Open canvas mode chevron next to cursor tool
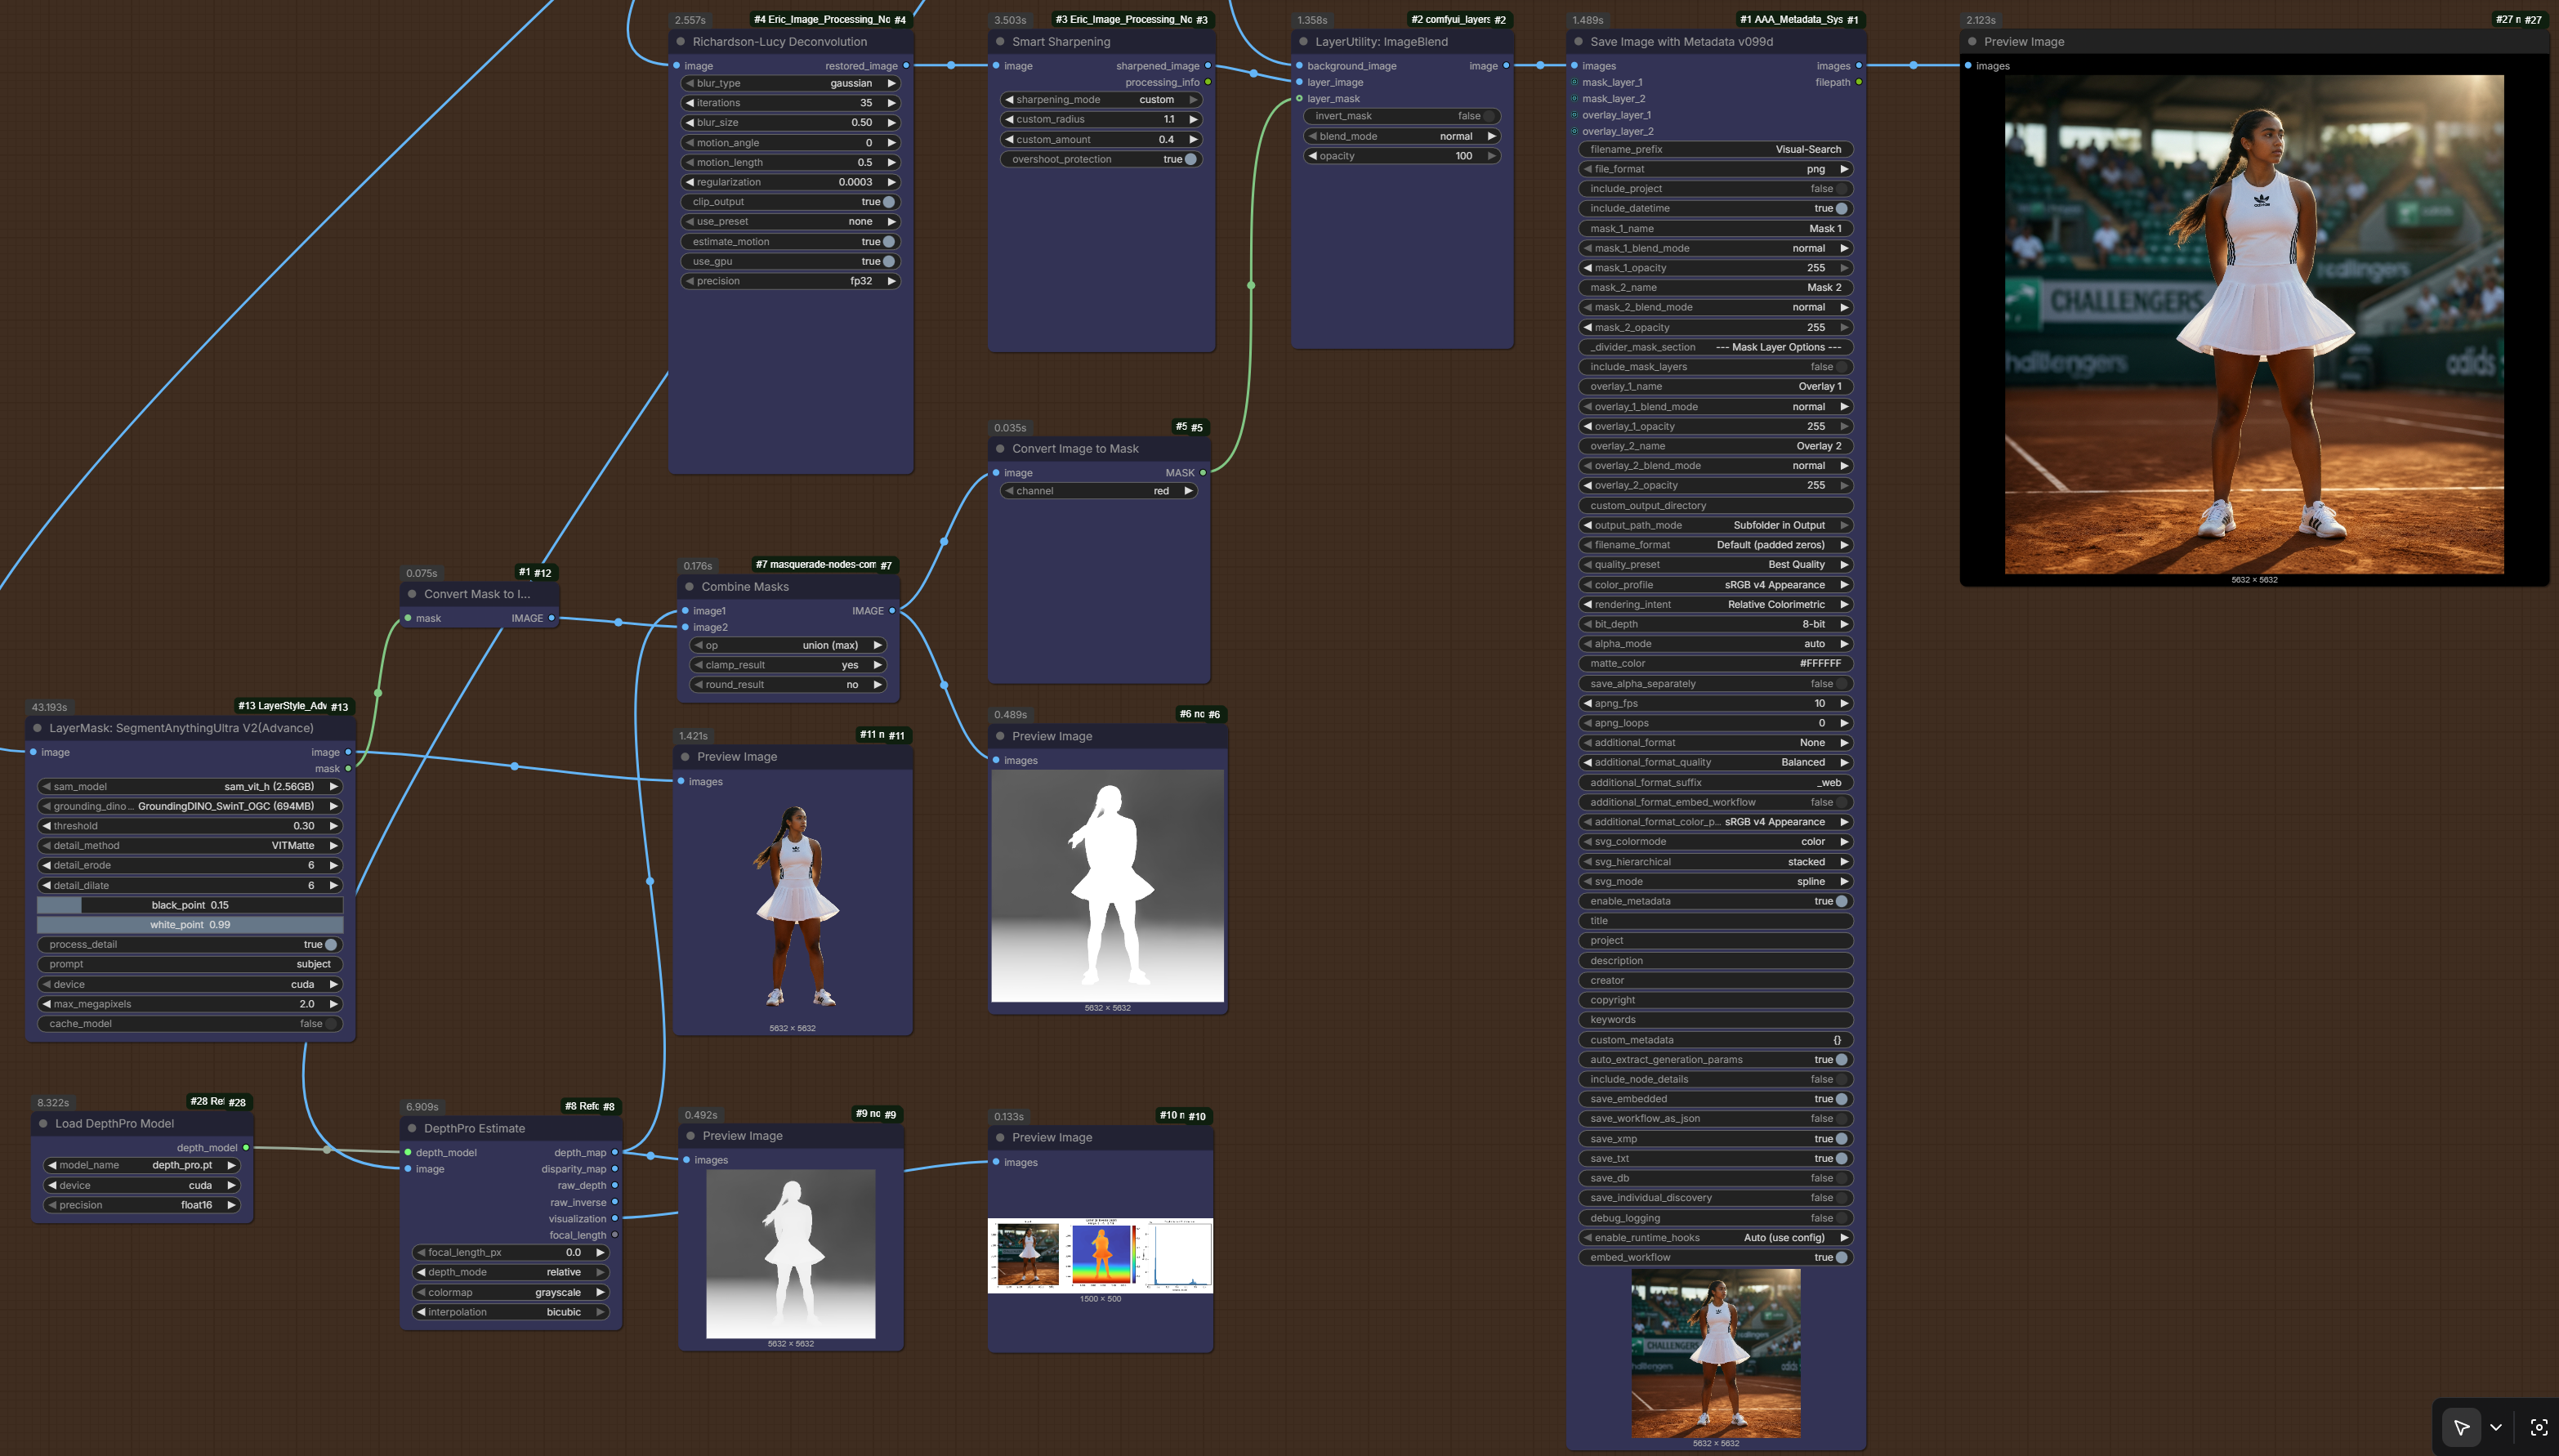Screen dimensions: 2559x1456 tap(2496, 1427)
